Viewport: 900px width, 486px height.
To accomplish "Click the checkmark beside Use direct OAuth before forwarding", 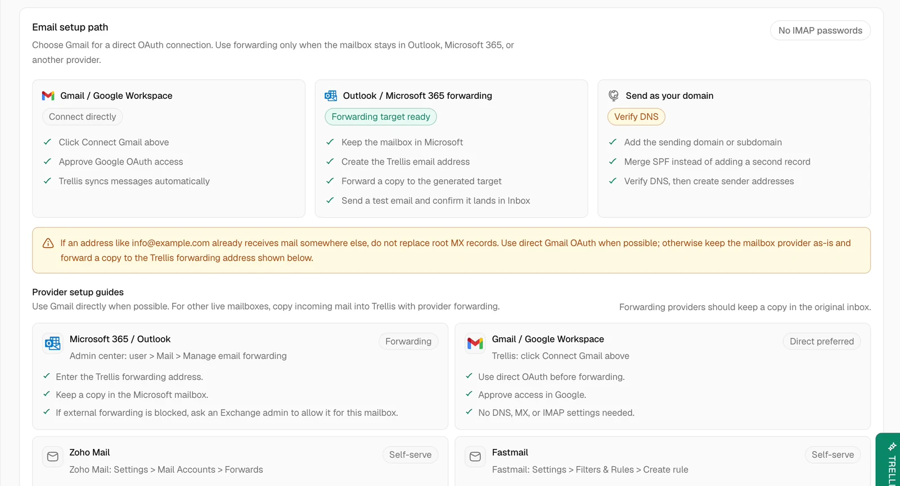I will [x=469, y=376].
